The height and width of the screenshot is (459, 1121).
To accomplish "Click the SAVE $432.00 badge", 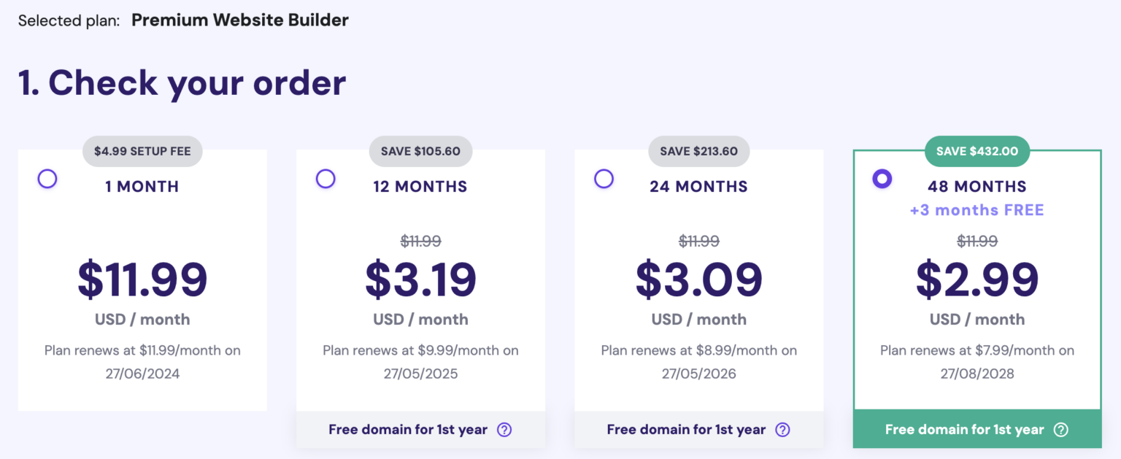I will tap(976, 151).
